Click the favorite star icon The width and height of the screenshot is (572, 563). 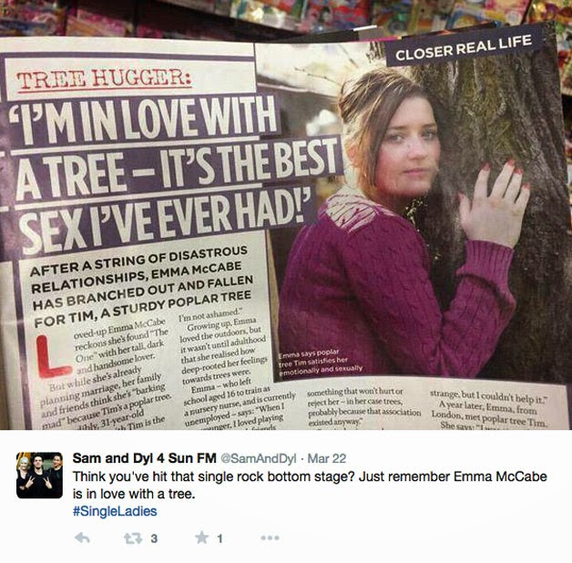201,537
